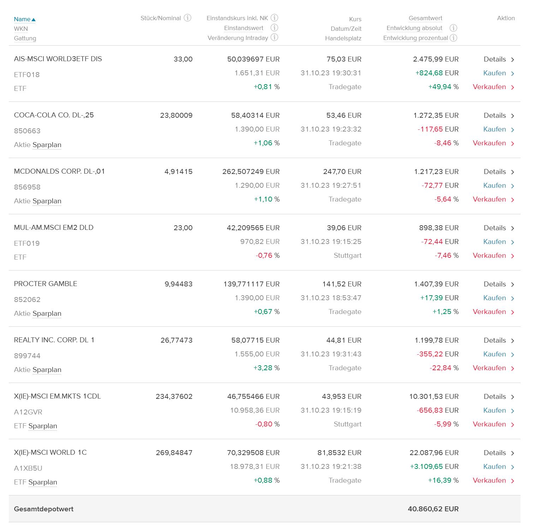Click the Gesamtwert column header

tap(425, 18)
